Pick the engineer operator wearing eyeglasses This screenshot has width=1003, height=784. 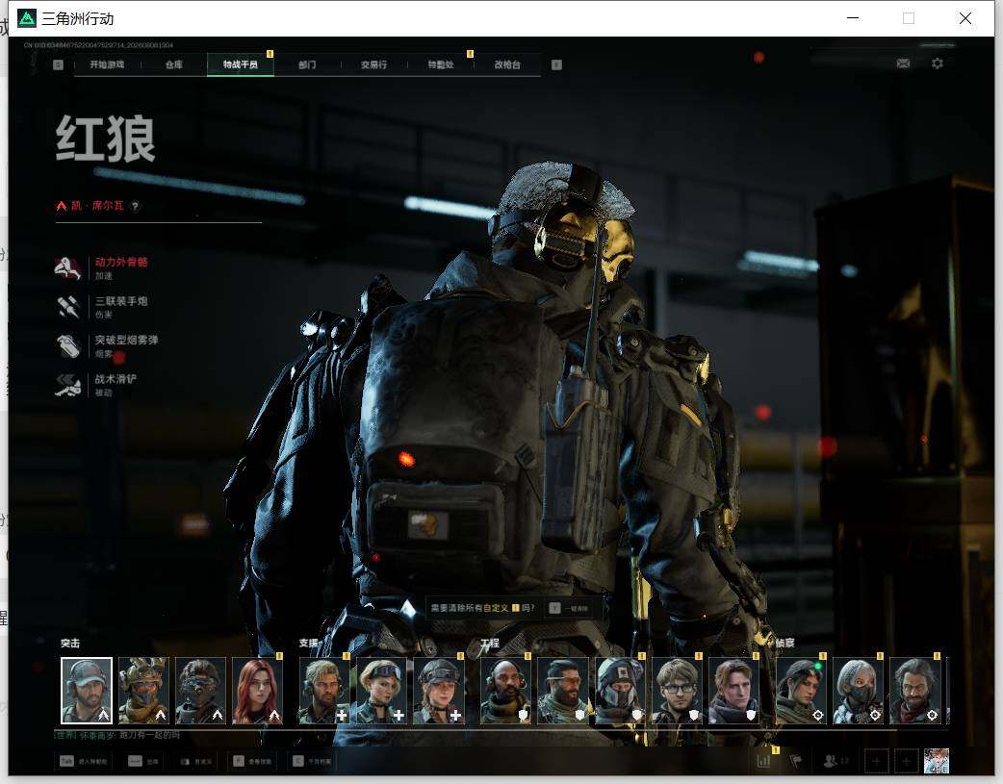(x=677, y=691)
